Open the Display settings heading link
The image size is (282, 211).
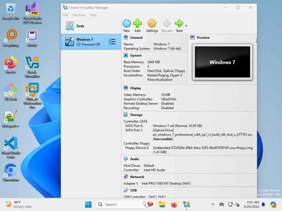pyautogui.click(x=135, y=88)
